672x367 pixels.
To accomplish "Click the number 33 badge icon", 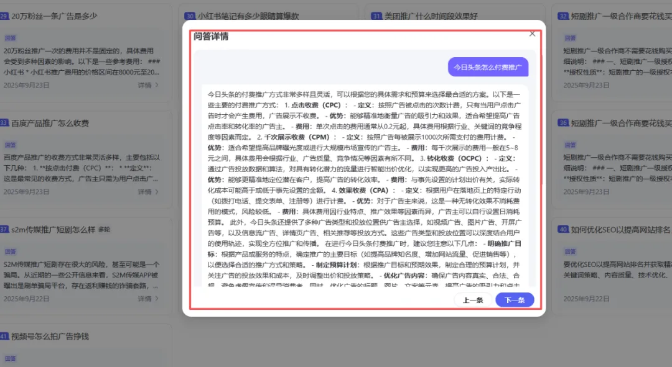I will 4,123.
